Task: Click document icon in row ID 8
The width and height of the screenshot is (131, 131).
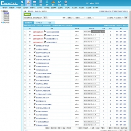Action: [x=35, y=101]
